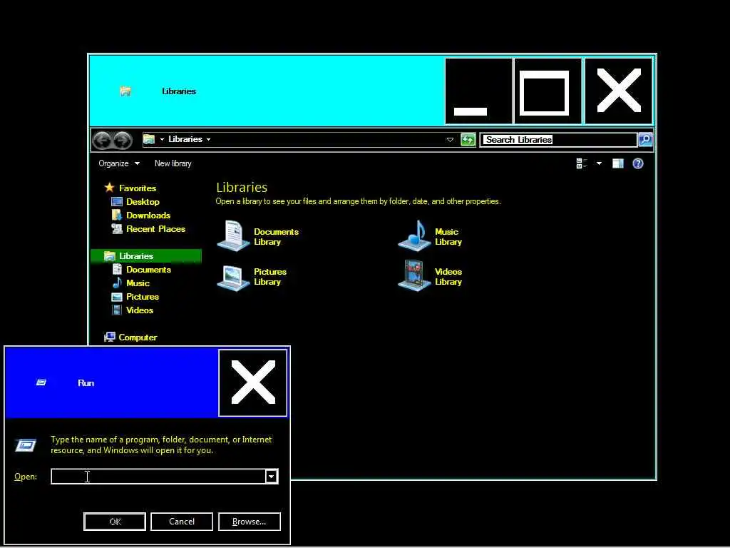730x548 pixels.
Task: Click the Search Libraries field
Action: coord(558,140)
